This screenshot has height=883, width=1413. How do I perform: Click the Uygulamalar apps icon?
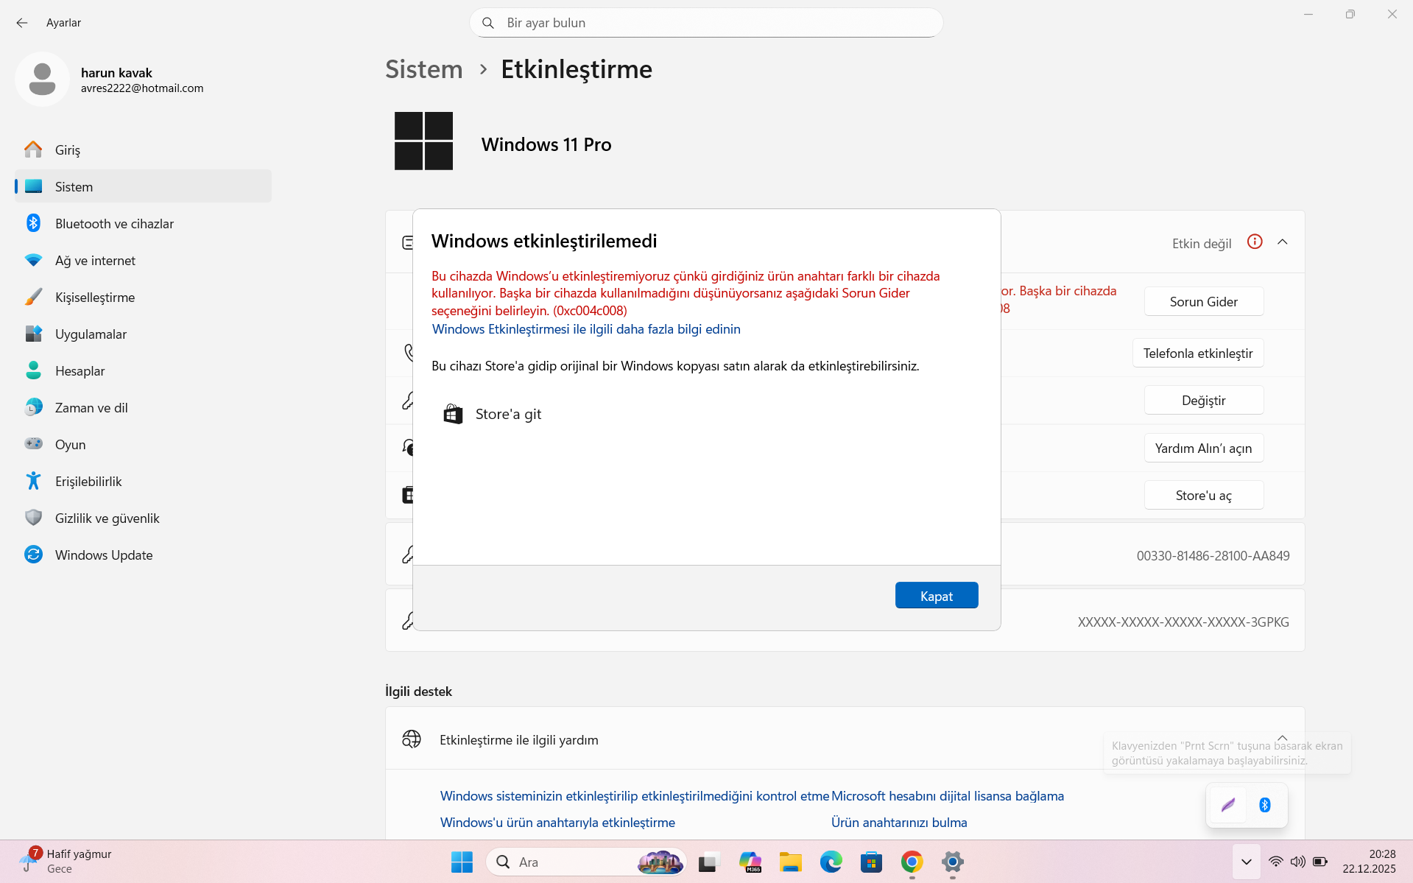pos(33,334)
